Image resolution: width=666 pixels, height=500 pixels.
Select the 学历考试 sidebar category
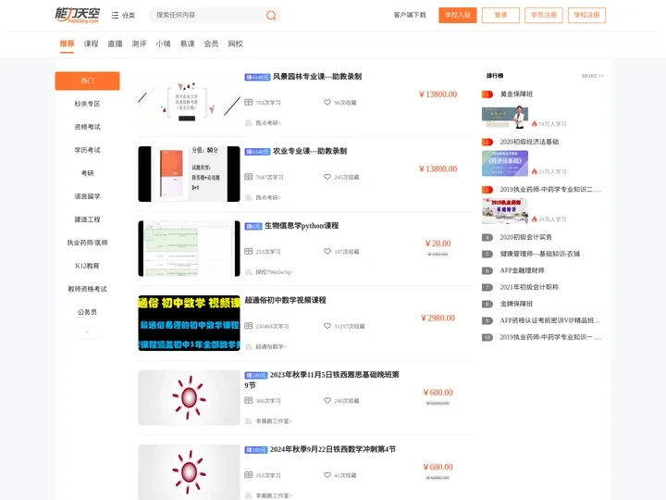pyautogui.click(x=88, y=150)
